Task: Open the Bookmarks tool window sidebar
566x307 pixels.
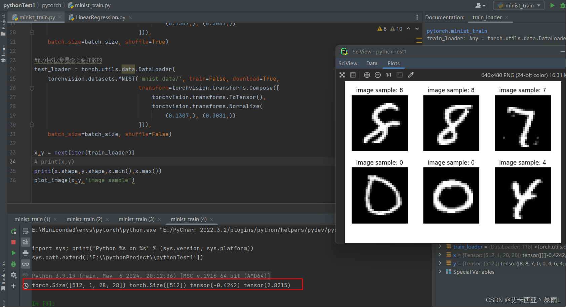Action: coord(3,276)
